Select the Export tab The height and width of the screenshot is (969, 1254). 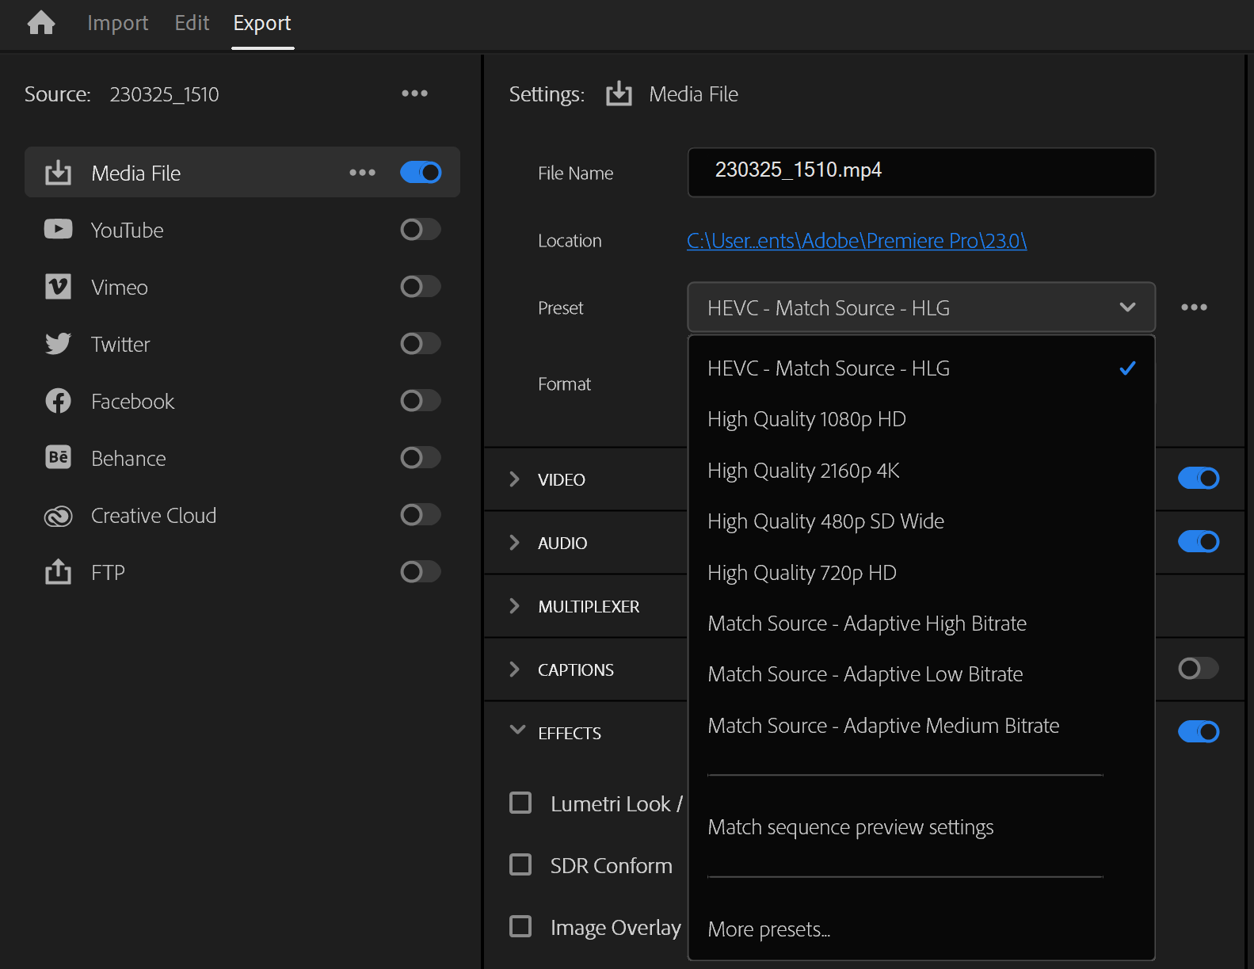[x=262, y=23]
